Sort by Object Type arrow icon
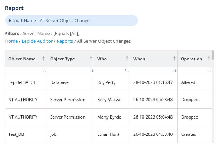Screen dimensions: 219x149 click(91, 58)
